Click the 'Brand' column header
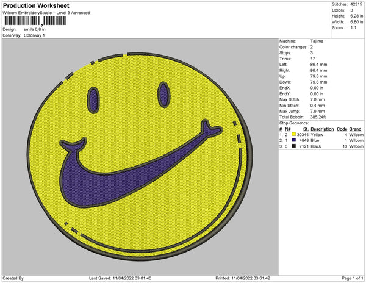The width and height of the screenshot is (366, 283). [355, 129]
